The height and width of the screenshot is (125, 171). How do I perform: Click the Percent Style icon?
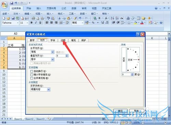(x=93, y=23)
